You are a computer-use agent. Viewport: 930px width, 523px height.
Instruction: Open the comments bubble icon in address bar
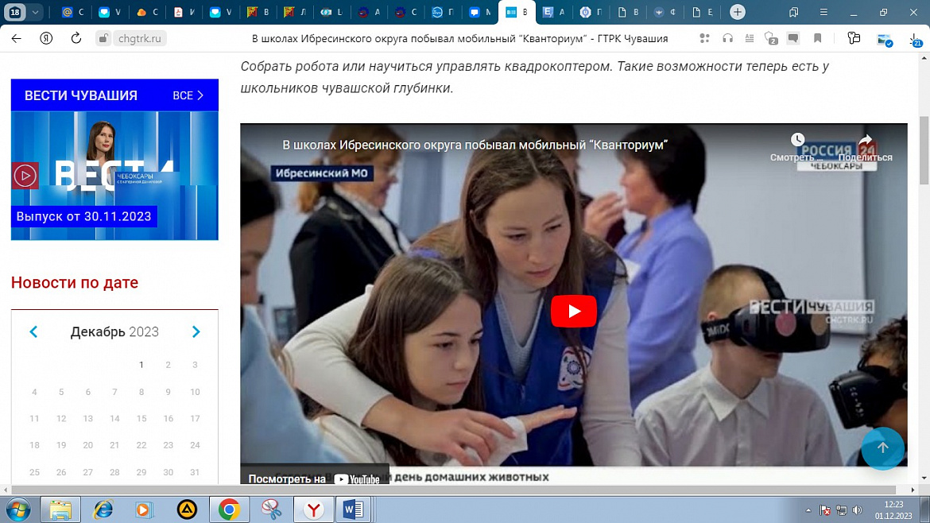point(793,38)
